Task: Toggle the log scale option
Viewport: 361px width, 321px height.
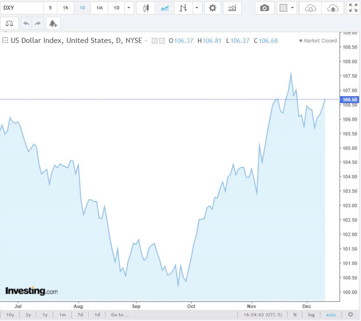Action: [312, 315]
